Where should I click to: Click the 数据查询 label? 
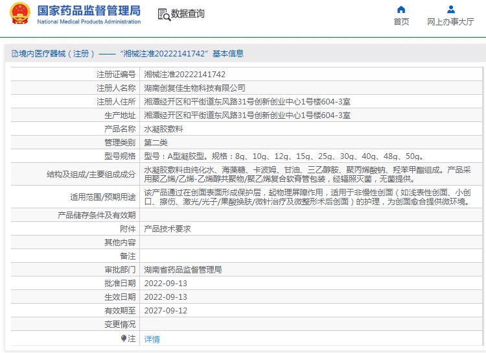[x=188, y=14]
